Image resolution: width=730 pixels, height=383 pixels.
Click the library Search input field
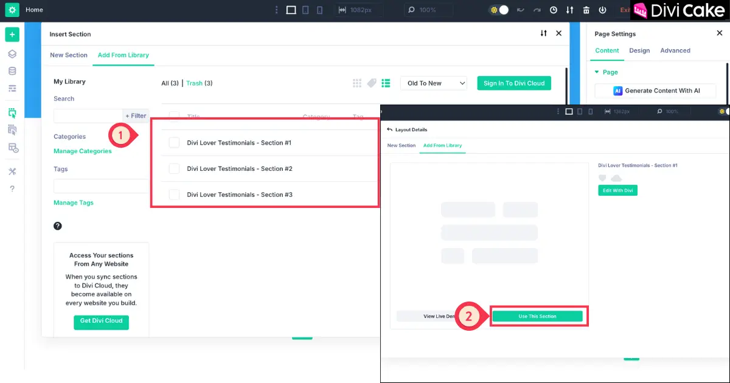click(88, 116)
